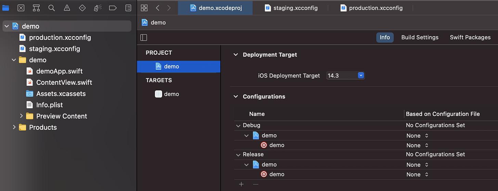Click Release's No Configurations Set text
498x191 pixels.
click(435, 154)
